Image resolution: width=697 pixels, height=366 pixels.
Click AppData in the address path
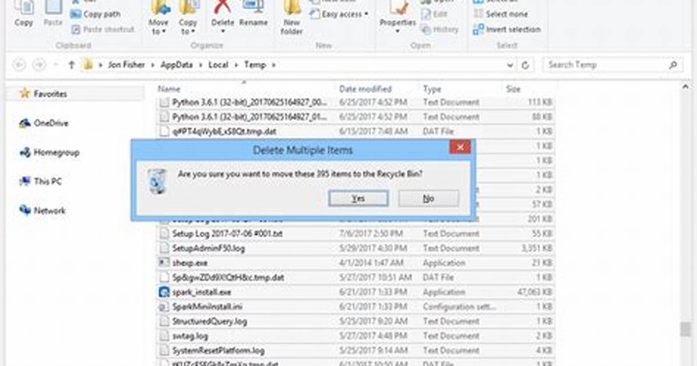click(x=177, y=65)
